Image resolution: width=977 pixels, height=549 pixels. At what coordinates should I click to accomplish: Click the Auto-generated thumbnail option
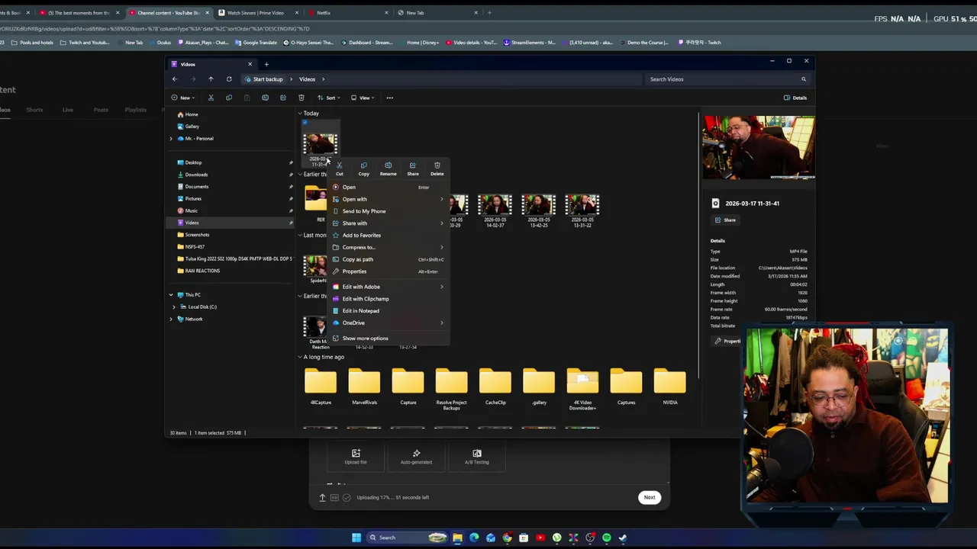[416, 456]
